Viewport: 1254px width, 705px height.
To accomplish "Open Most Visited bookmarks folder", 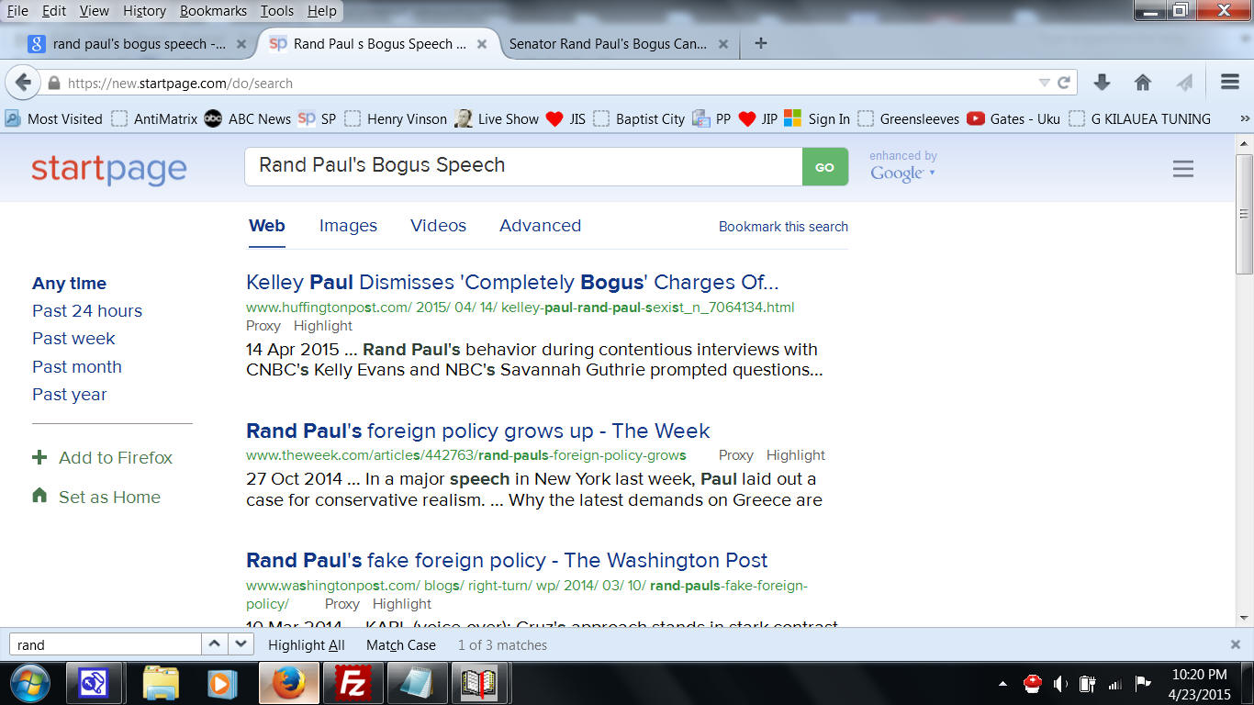I will (x=54, y=118).
